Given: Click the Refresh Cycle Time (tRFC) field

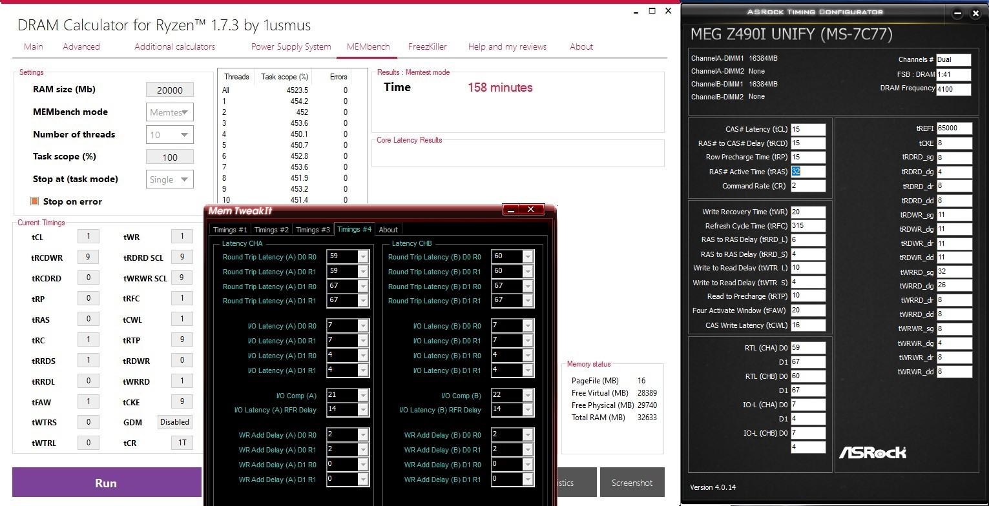Looking at the screenshot, I should coord(808,226).
